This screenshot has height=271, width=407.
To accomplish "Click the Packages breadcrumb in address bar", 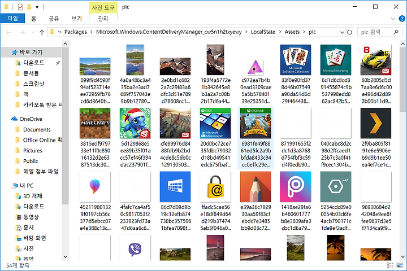I will click(x=76, y=32).
